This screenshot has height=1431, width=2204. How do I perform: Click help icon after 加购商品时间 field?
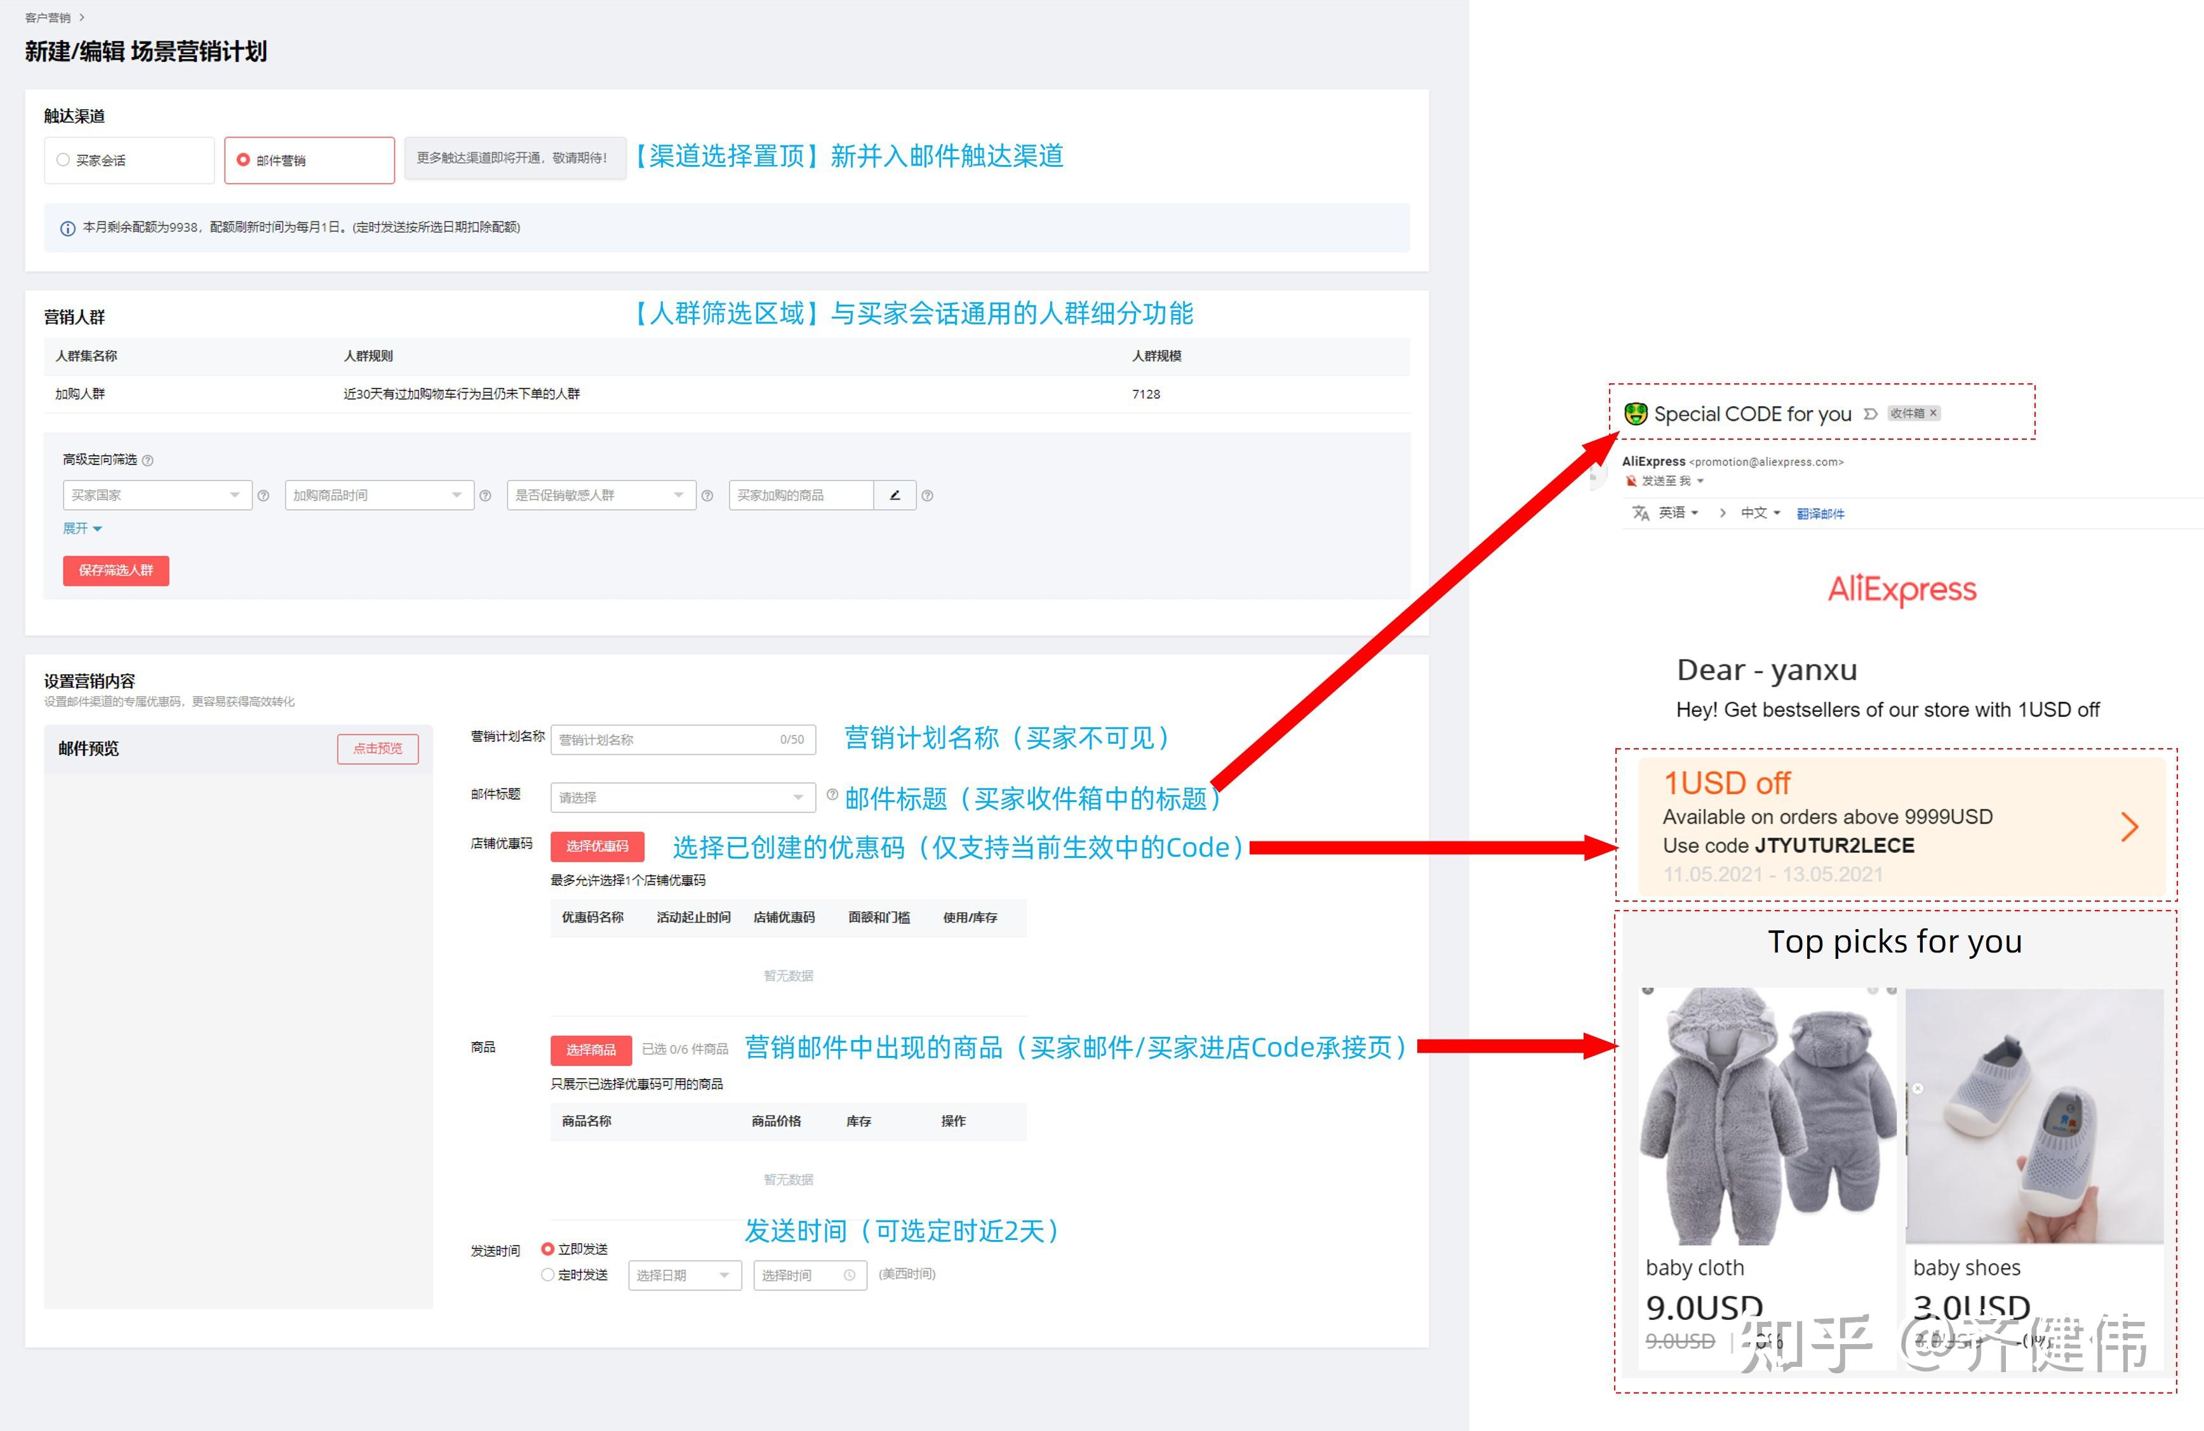(485, 496)
